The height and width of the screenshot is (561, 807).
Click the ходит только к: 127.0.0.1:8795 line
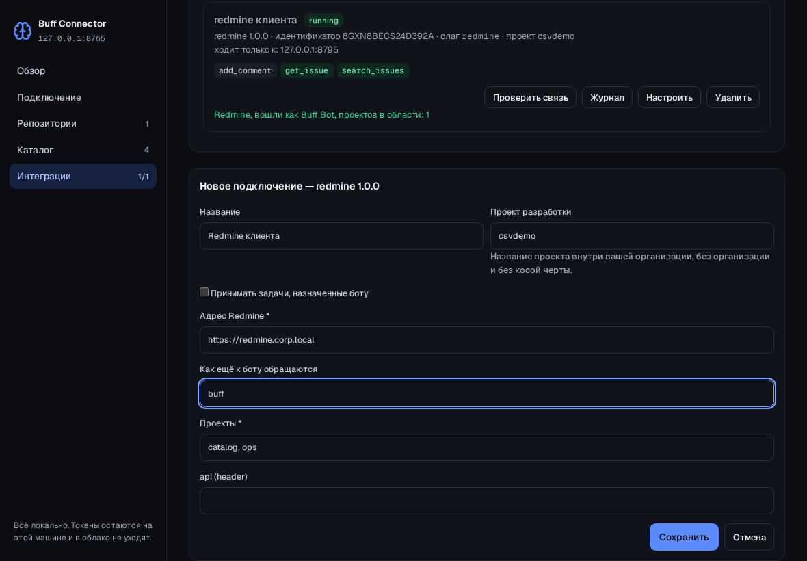tap(276, 50)
